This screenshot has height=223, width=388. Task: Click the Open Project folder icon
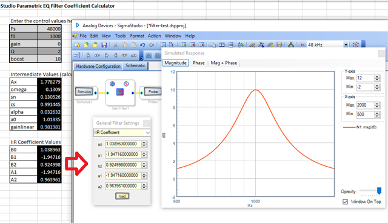click(86, 45)
